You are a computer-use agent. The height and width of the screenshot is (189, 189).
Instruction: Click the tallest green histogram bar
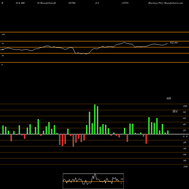click(x=95, y=119)
